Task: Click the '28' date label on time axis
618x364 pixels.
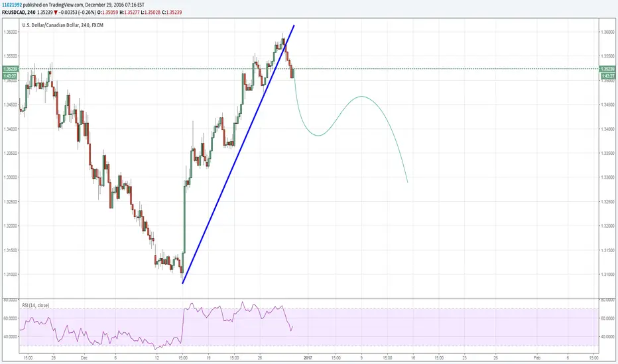Action: (x=53, y=358)
